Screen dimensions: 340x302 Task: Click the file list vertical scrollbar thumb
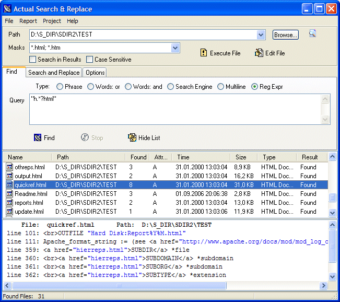332,198
